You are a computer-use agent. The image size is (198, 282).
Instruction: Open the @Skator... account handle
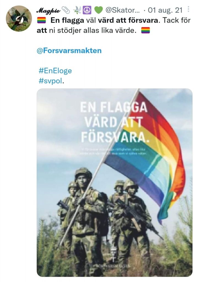[122, 10]
